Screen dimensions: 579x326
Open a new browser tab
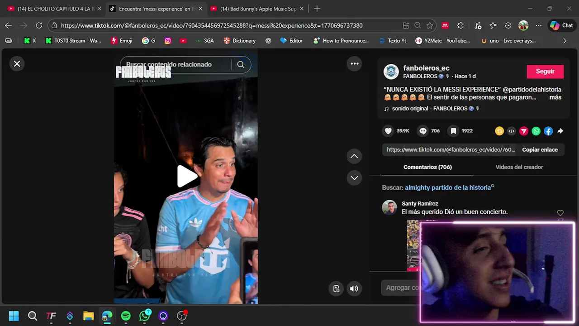click(x=317, y=9)
